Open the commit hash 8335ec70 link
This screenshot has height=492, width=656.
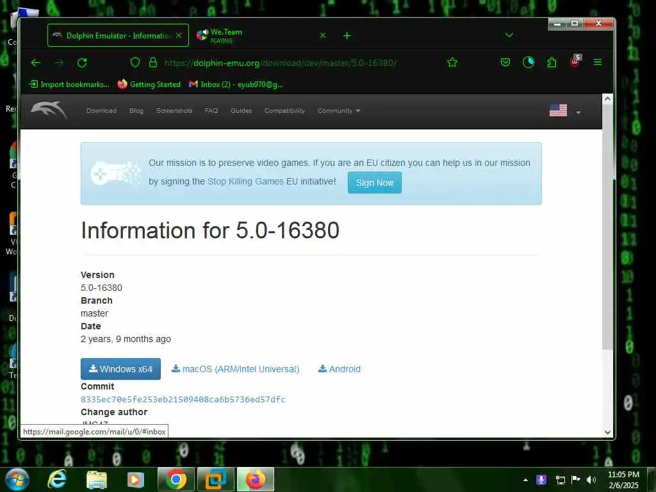point(183,400)
